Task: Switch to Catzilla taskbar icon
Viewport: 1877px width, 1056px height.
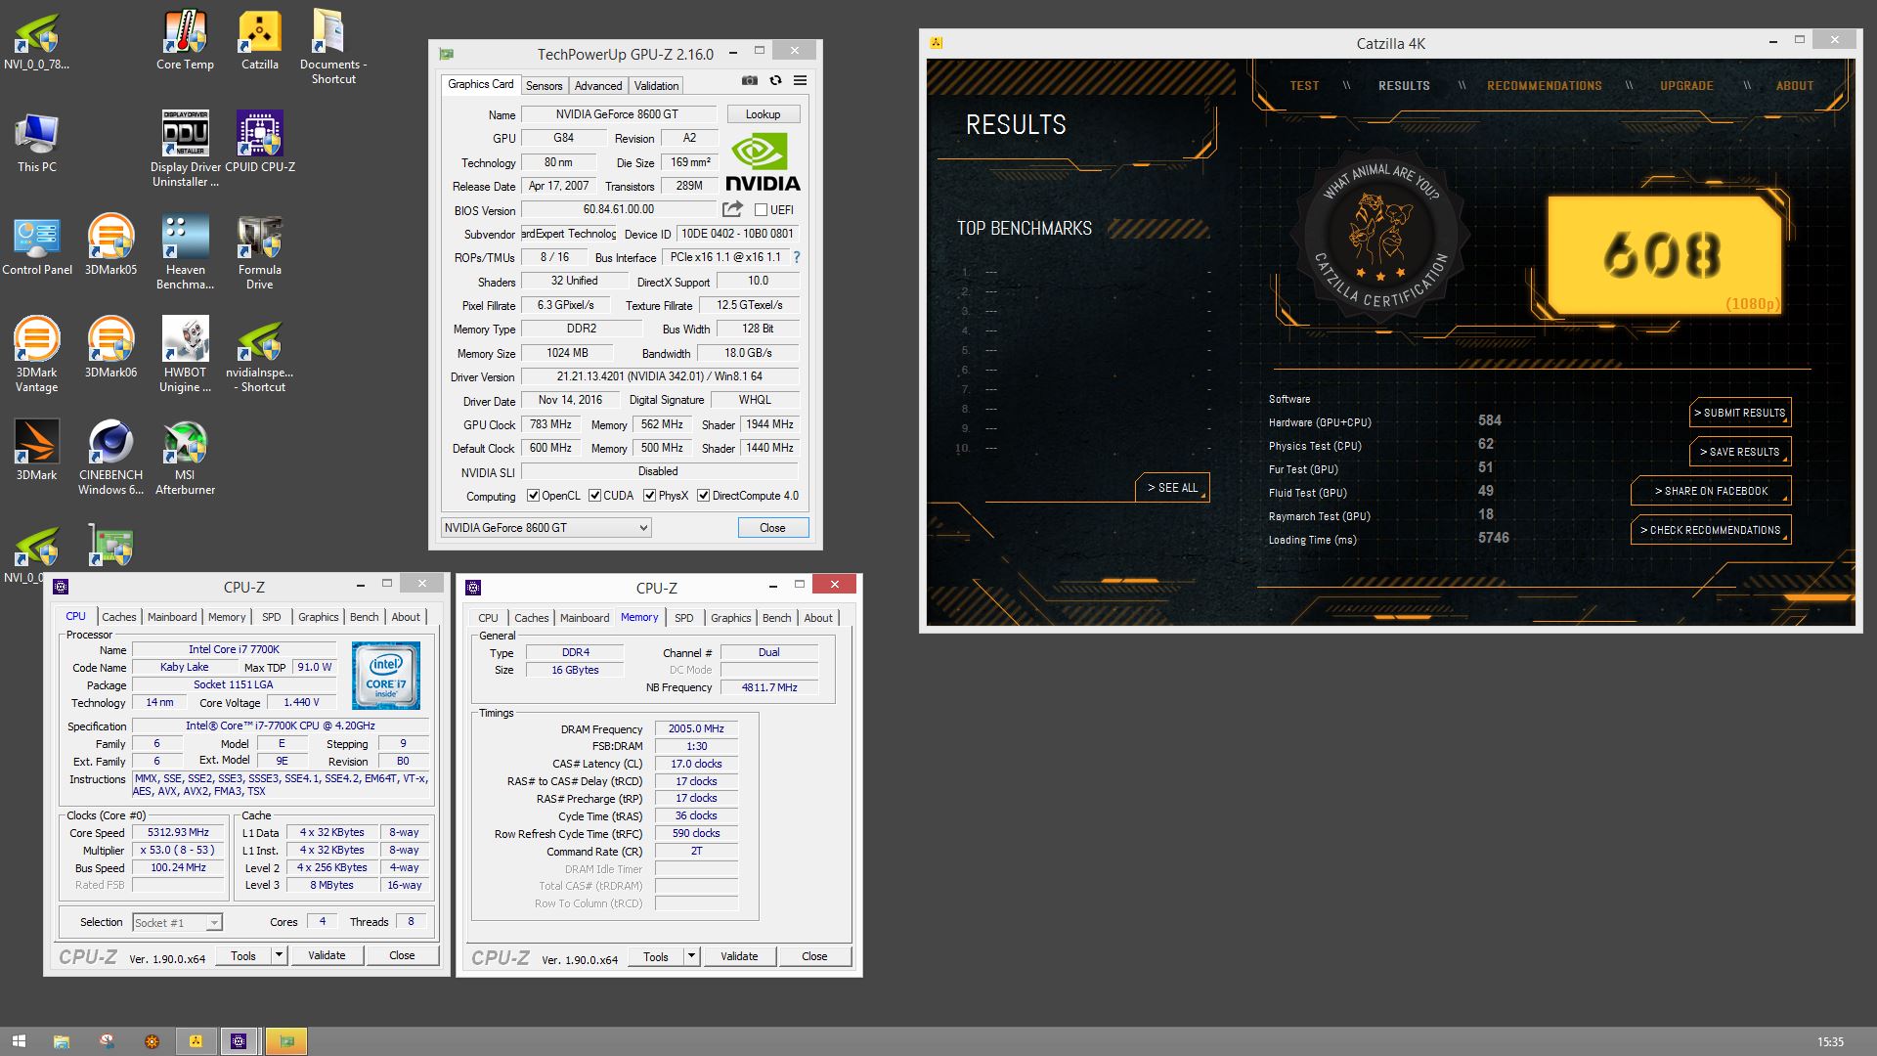Action: (x=196, y=1041)
